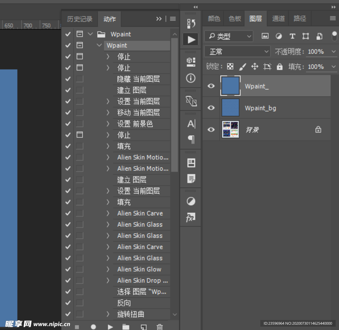Open the 历史记录 panel tab

80,19
